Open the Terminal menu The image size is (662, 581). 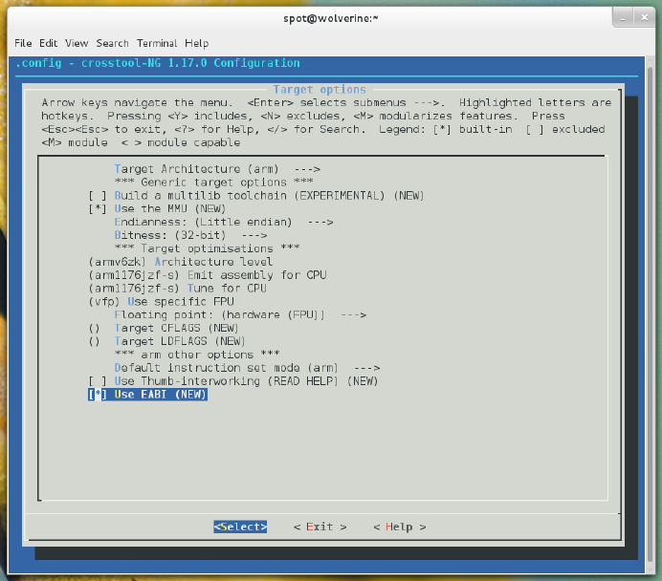click(157, 43)
